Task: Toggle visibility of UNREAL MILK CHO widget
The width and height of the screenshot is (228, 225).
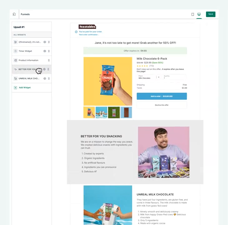Action: pos(45,78)
